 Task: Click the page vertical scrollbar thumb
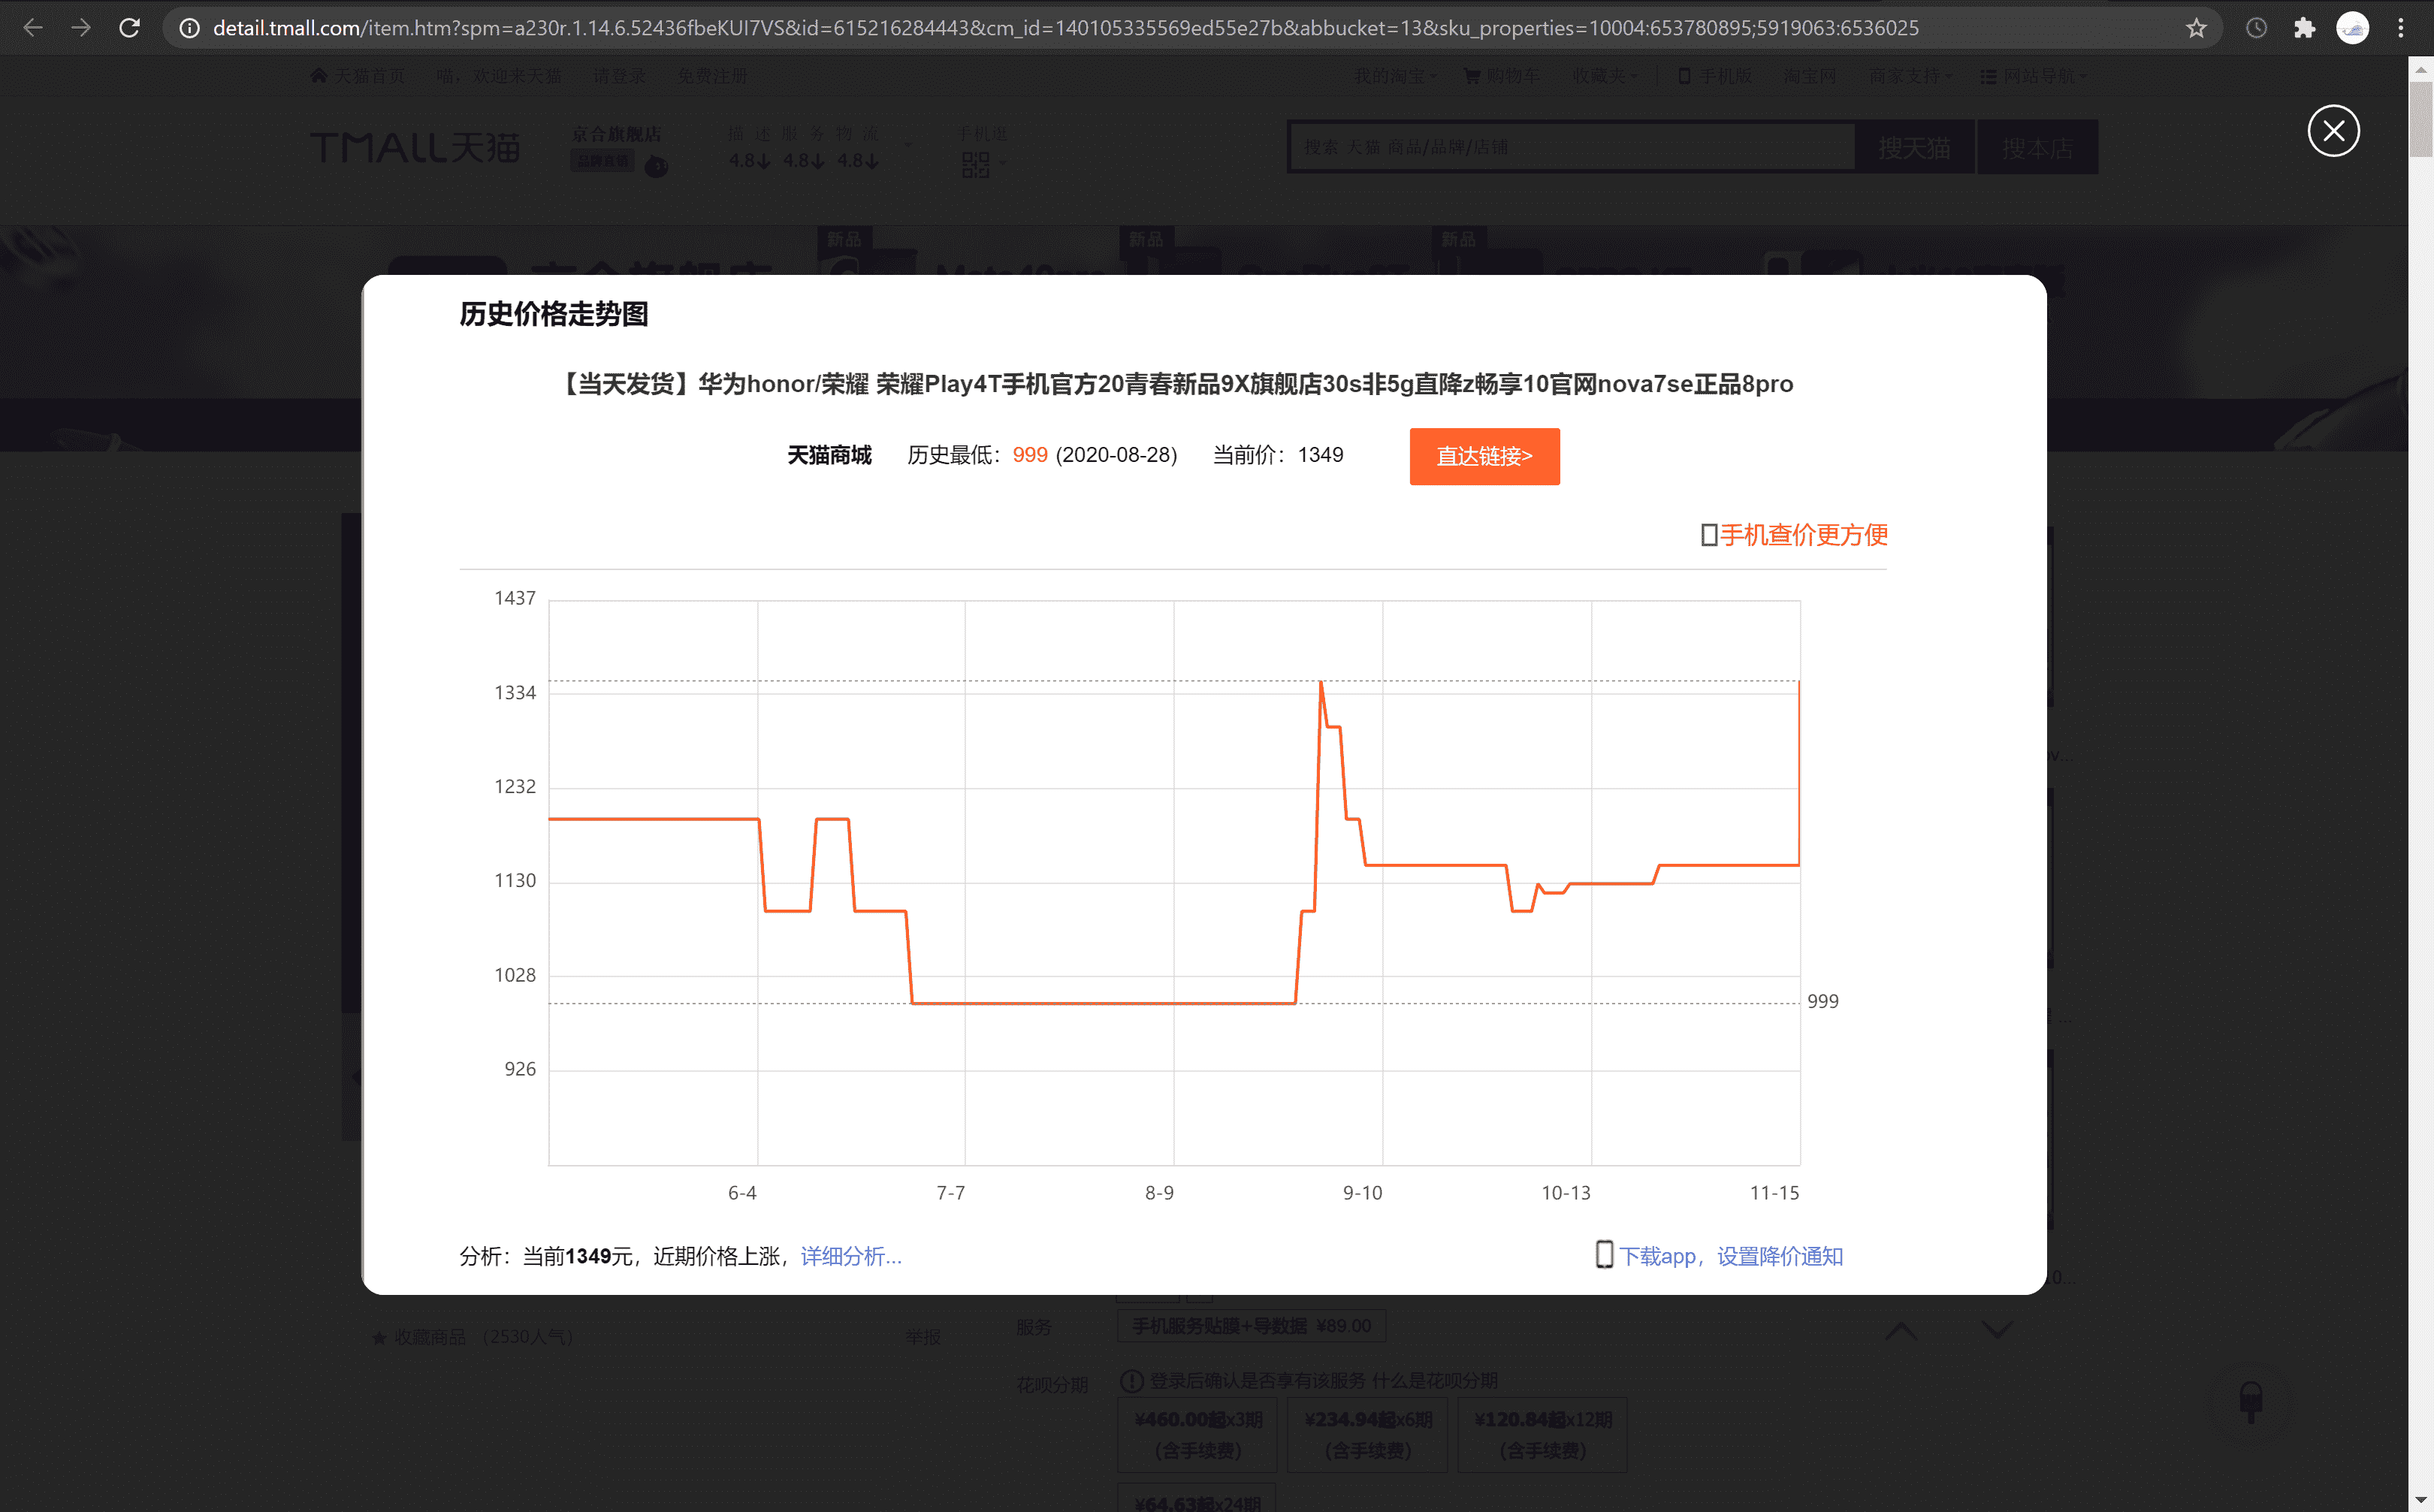tap(2420, 120)
